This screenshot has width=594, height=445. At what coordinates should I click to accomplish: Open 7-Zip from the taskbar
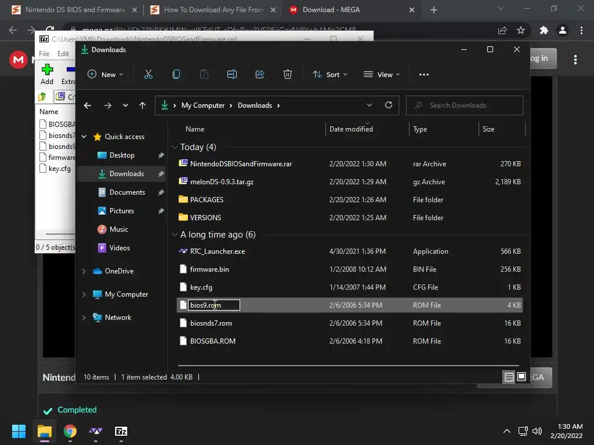[121, 431]
